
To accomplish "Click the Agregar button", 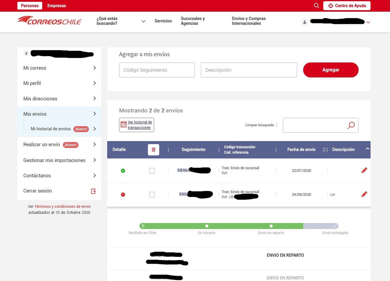I will point(331,70).
